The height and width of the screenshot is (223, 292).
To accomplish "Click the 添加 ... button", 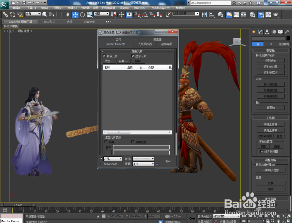I will 109,61.
